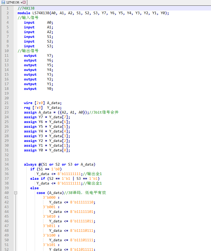Click the 'reg' keyword before Y_data
The width and height of the screenshot is (211, 251).
[x=27, y=107]
